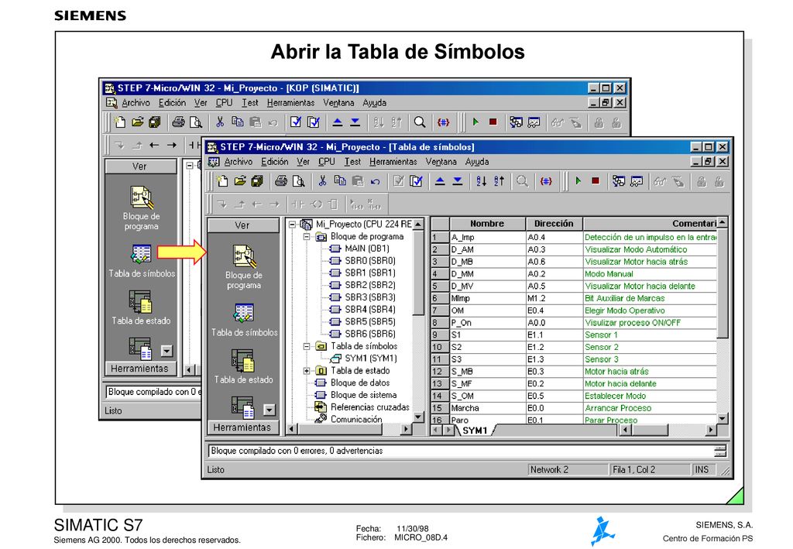Sort ascending A-Z in the front window toolbar

click(x=482, y=181)
